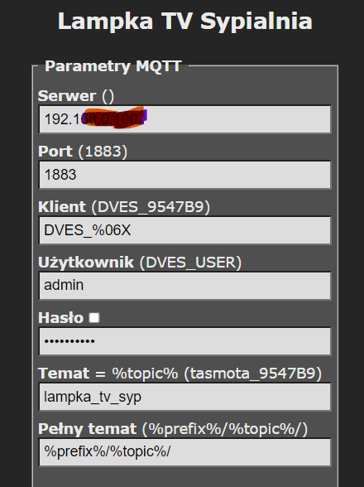Viewport: 364px width, 487px height.
Task: Click the Serwer label text
Action: click(67, 96)
